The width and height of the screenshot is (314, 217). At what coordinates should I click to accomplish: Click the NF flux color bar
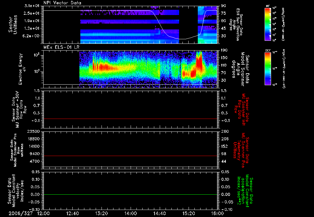pyautogui.click(x=268, y=24)
